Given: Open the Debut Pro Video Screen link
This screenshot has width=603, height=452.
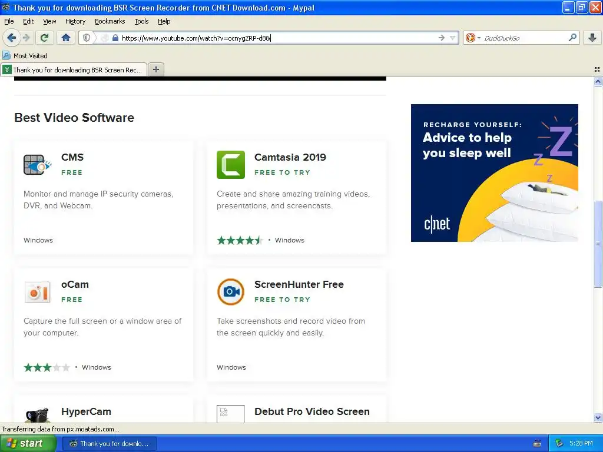Looking at the screenshot, I should click(x=312, y=411).
